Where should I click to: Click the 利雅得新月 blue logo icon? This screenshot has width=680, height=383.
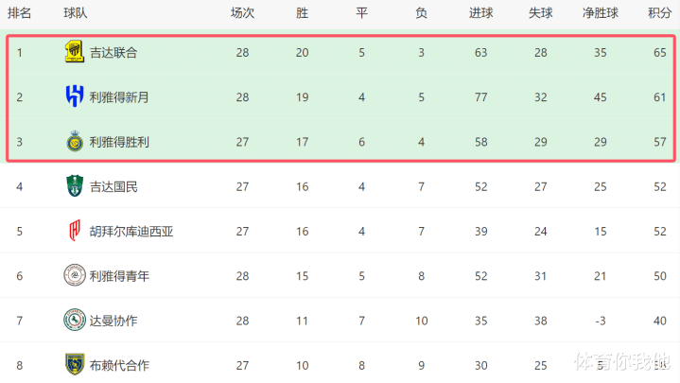click(75, 96)
